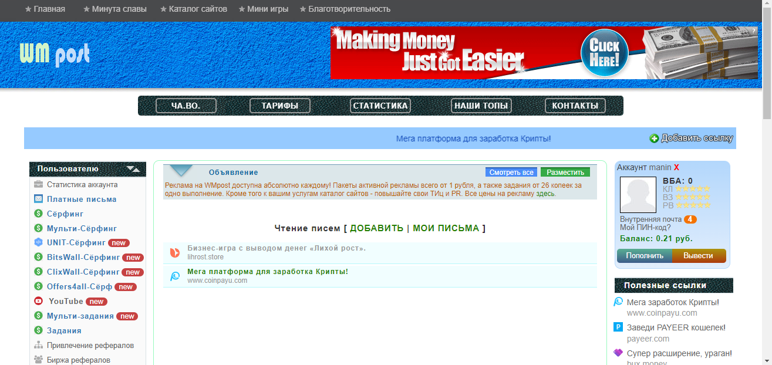This screenshot has height=365, width=772.
Task: Open the ЧА.ВО. navigation button
Action: pyautogui.click(x=186, y=106)
